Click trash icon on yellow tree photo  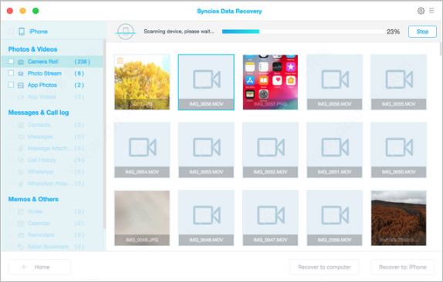[120, 60]
